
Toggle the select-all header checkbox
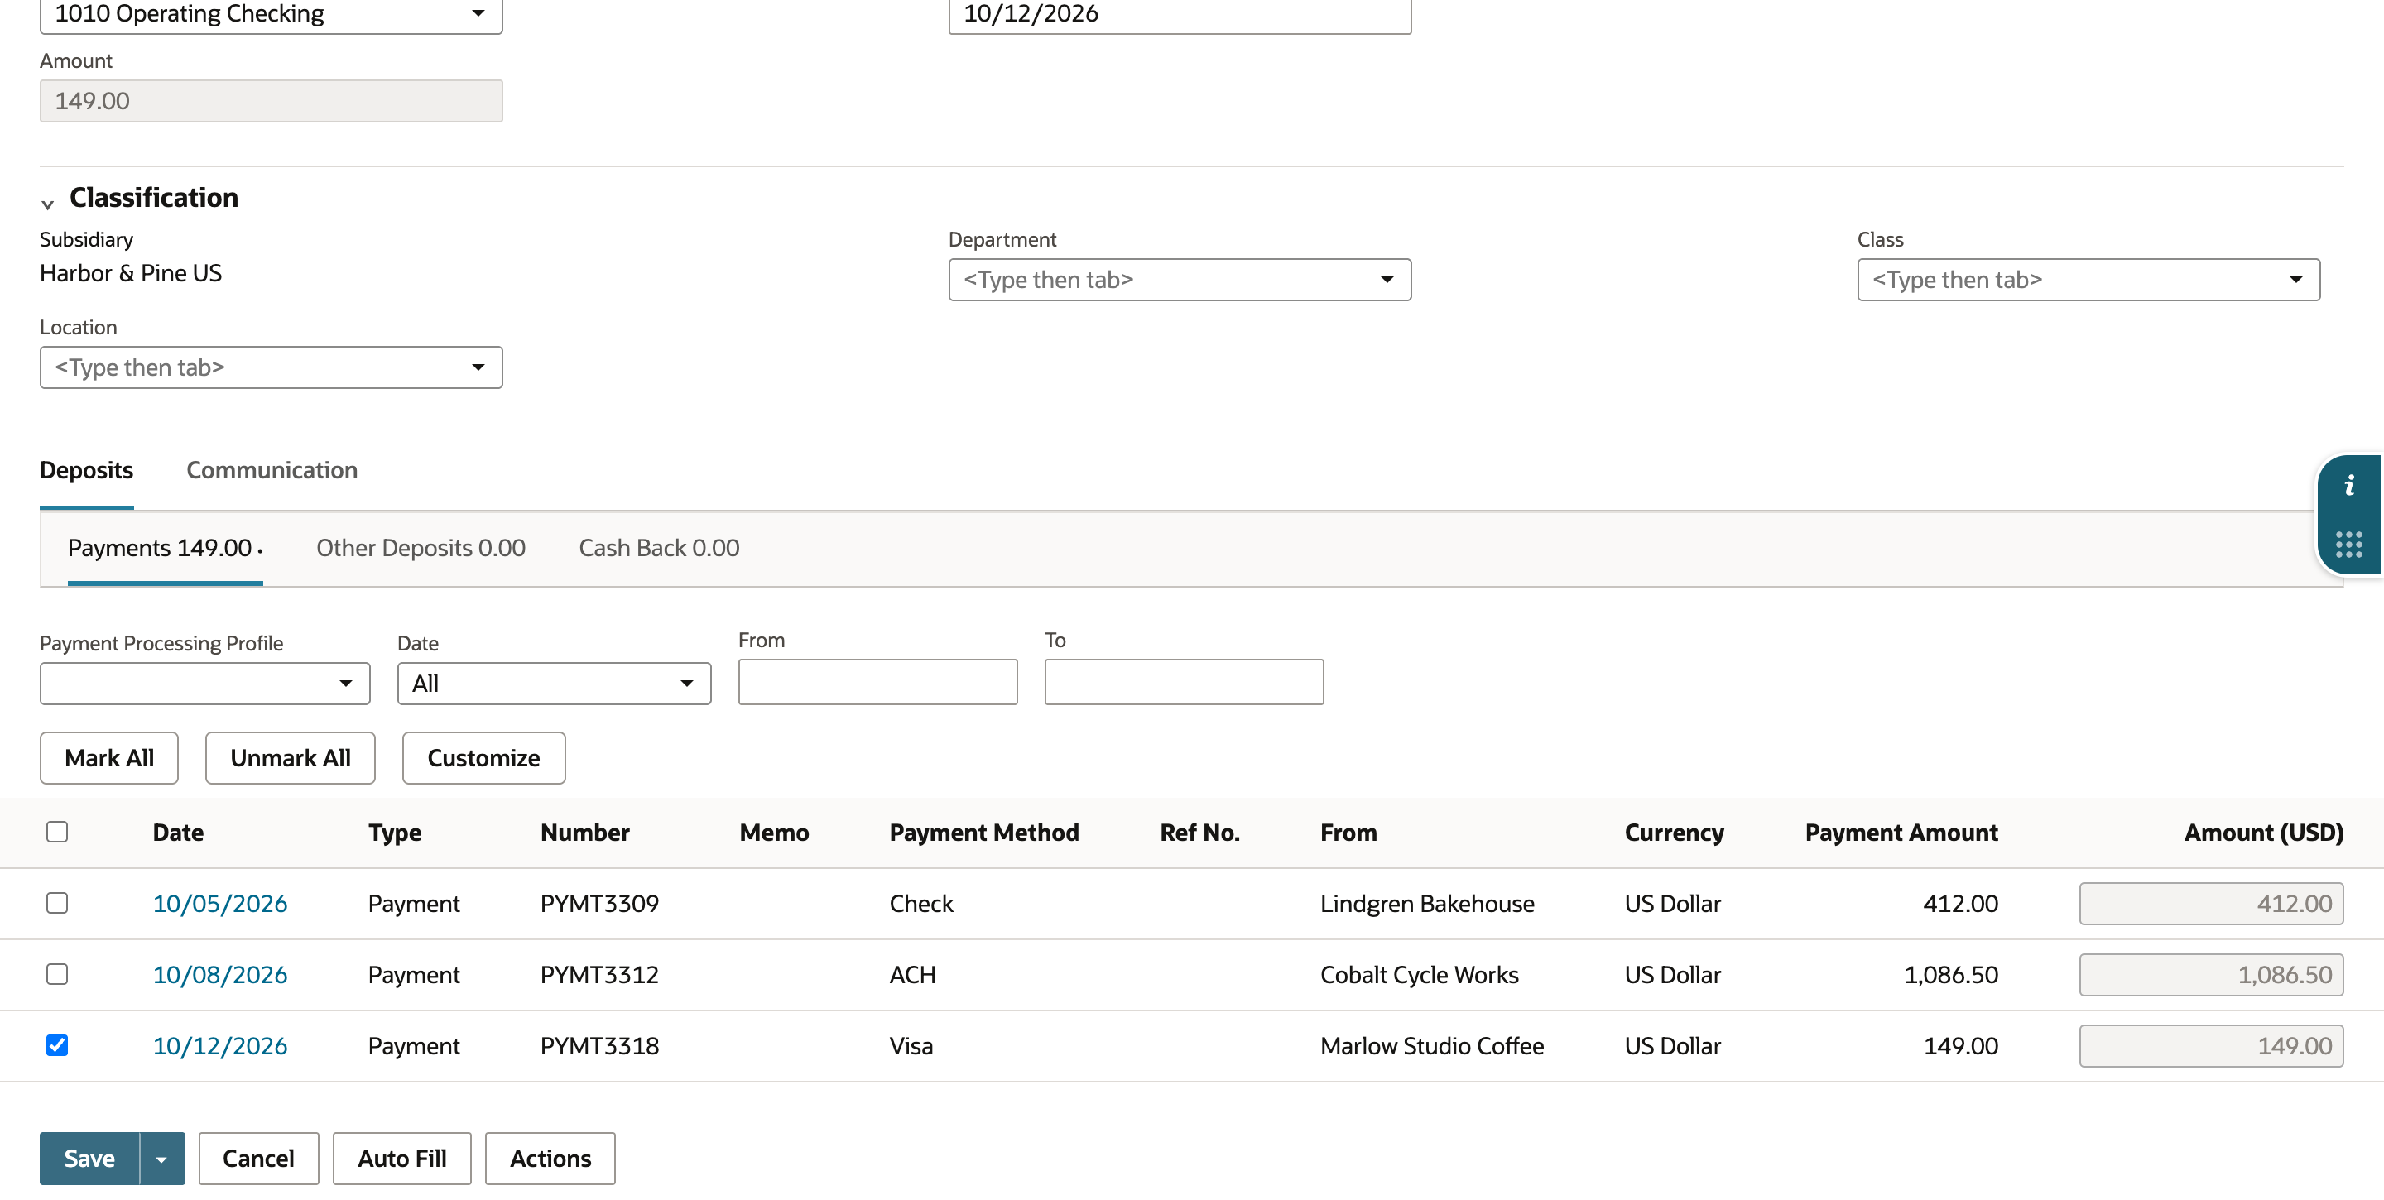(57, 832)
